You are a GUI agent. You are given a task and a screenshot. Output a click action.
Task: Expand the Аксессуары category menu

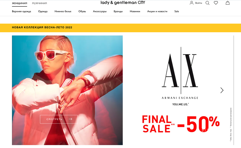tap(100, 11)
